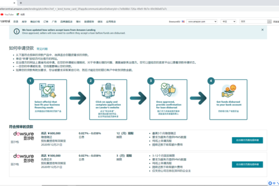The height and width of the screenshot is (186, 279).
Task: Click the 3 (月) 期限 term text
Action: coord(124,156)
